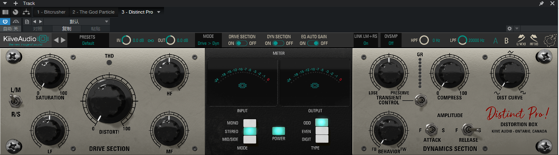Screen dimensions: 559x155
Task: Click the pin icon at top right
Action: (542, 3)
